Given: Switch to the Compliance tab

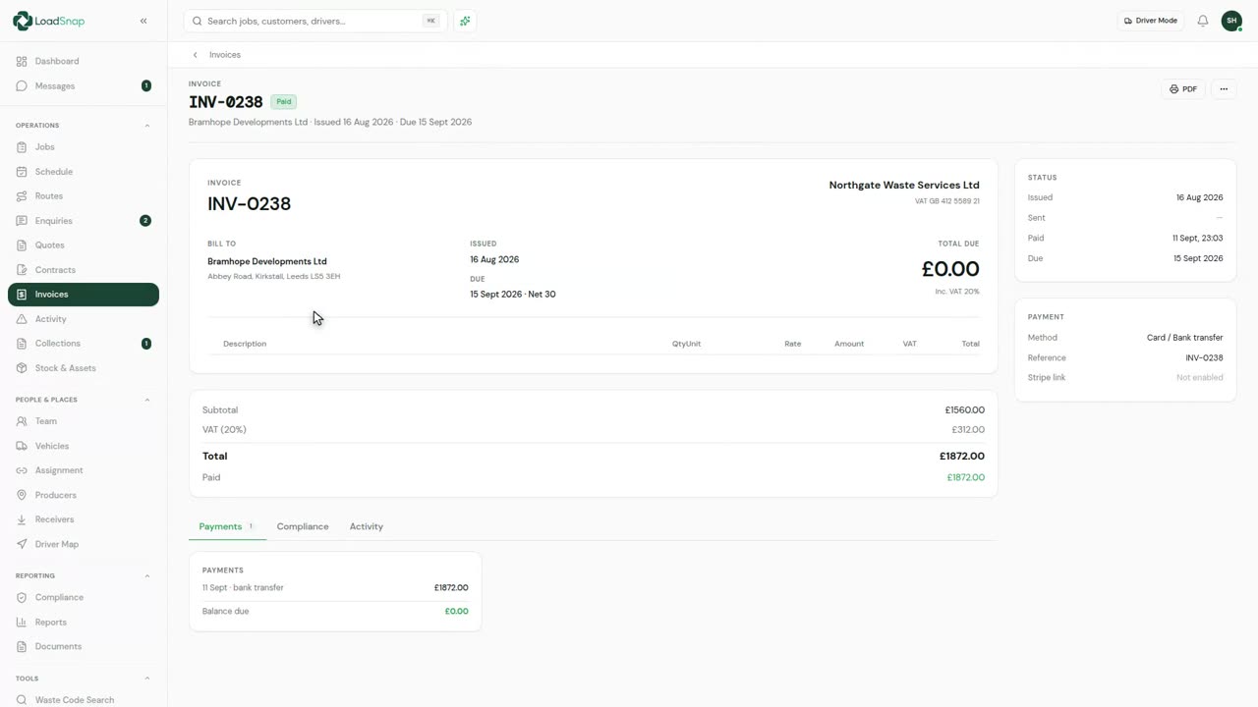Looking at the screenshot, I should (x=303, y=526).
